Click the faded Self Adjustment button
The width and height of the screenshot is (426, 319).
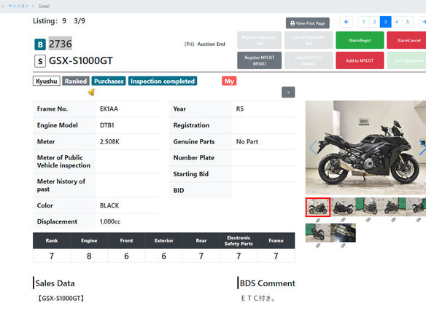407,60
